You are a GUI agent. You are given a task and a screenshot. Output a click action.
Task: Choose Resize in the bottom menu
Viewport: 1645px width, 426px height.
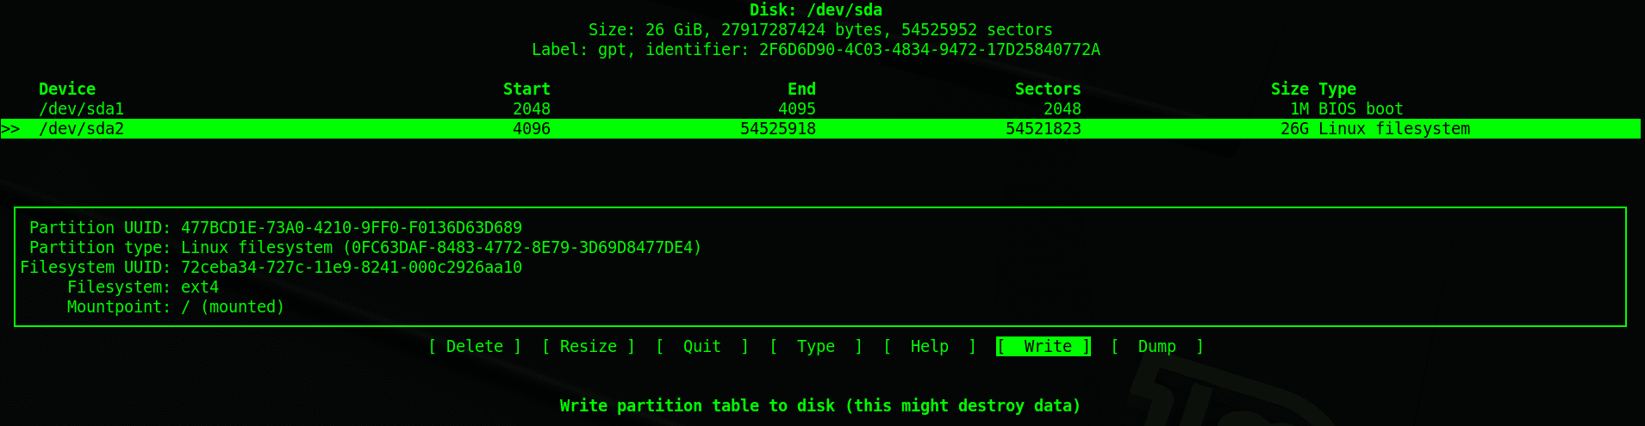(589, 347)
